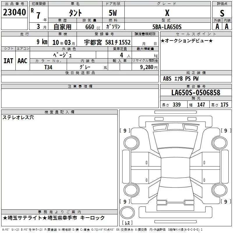Click the ドア形状 header
This screenshot has height=233, width=233.
click(x=113, y=4)
